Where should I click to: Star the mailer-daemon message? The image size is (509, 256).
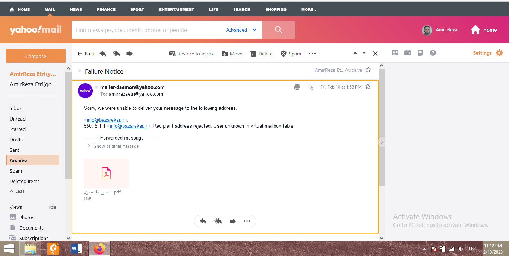coord(368,87)
